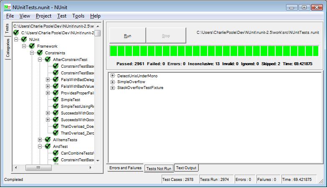The height and width of the screenshot is (188, 327).
Task: Click the tree scroll-right arrow
Action: (x=90, y=168)
